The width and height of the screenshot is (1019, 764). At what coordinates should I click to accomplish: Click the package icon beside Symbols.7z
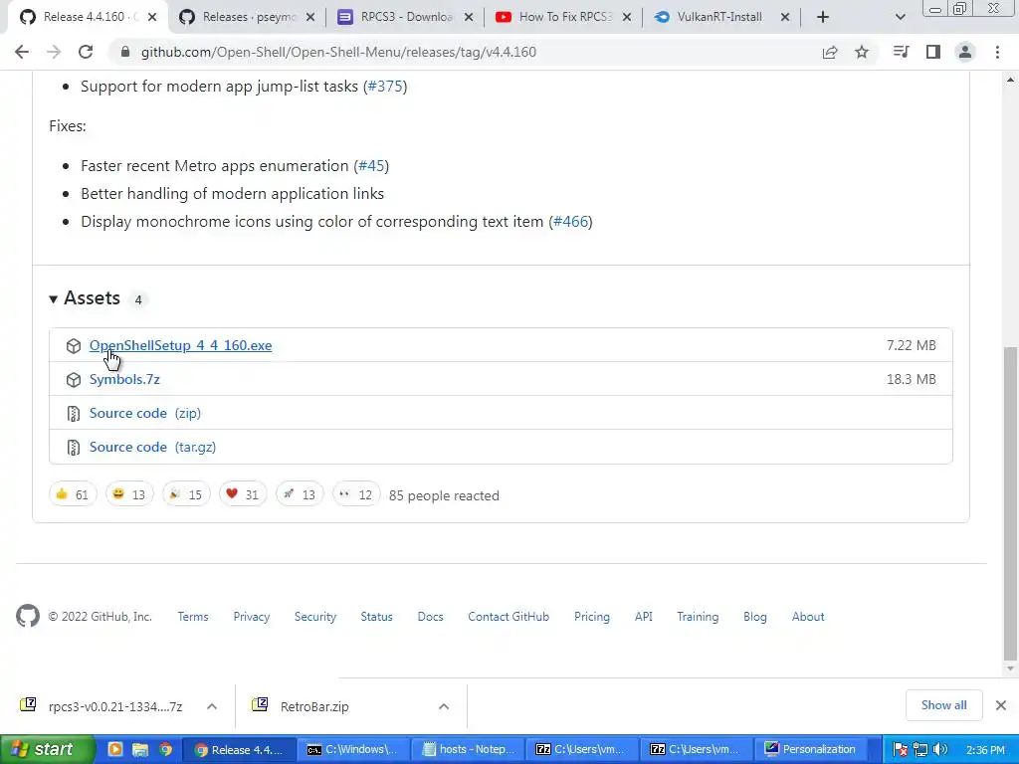click(74, 379)
